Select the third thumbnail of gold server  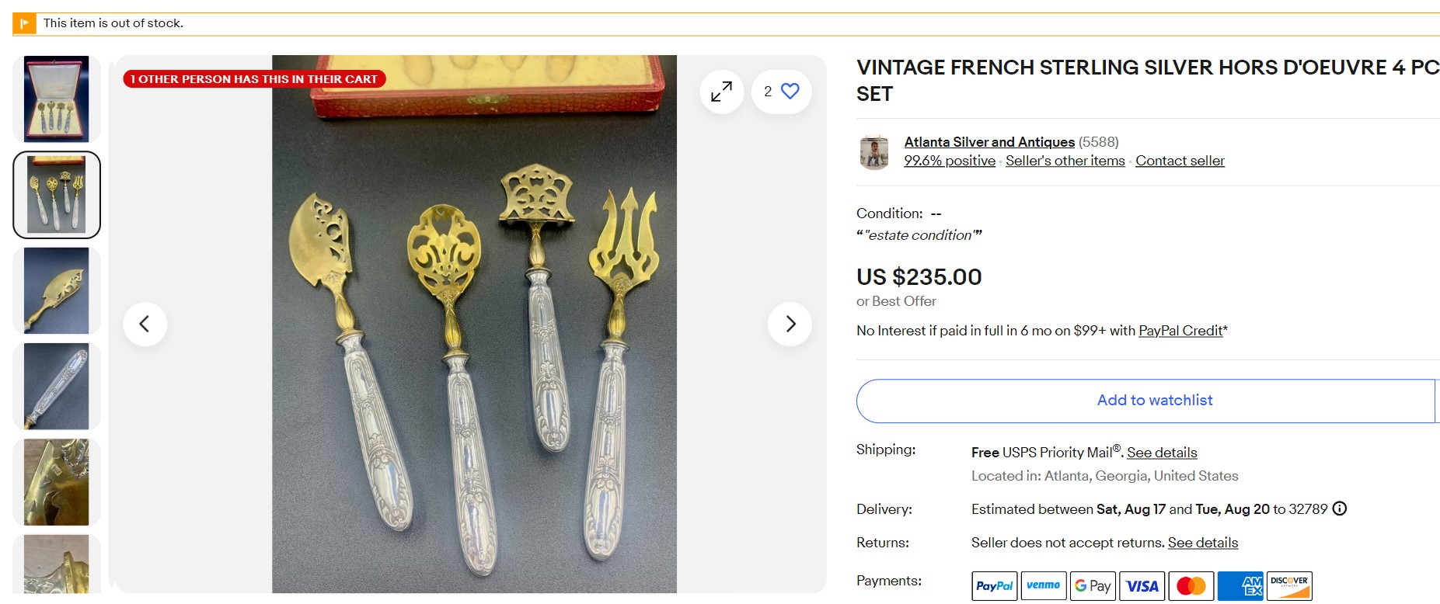[x=57, y=290]
